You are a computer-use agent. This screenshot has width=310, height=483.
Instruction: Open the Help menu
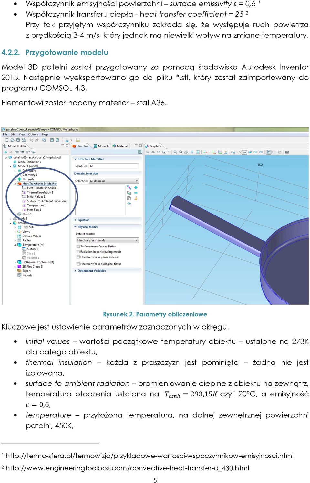(x=45, y=134)
